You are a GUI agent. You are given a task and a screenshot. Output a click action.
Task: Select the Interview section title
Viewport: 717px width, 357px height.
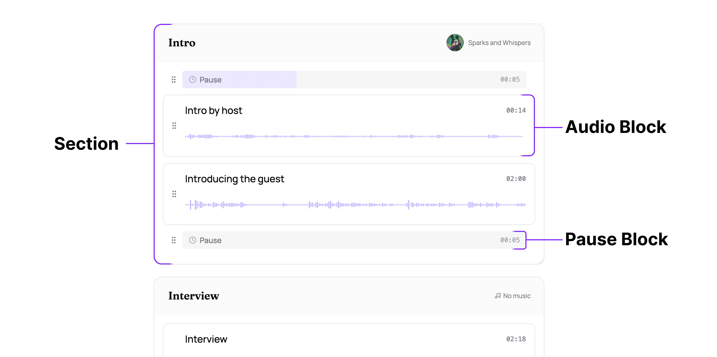tap(193, 295)
